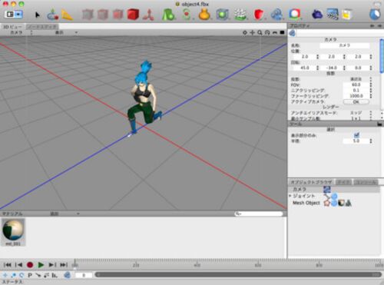Toggle the layout view switcher button

click(x=13, y=15)
